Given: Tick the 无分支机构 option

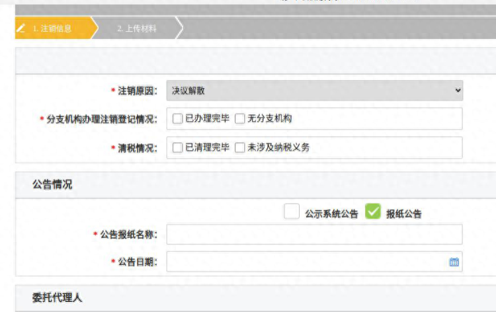Looking at the screenshot, I should tap(240, 119).
